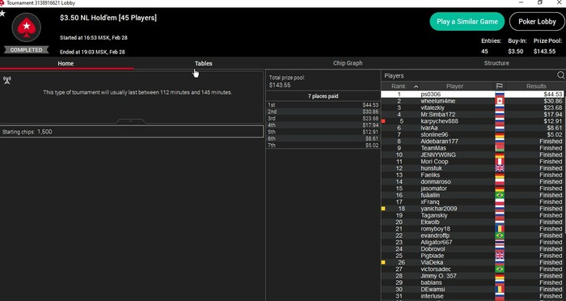Select player Jimmy O. 357 row
The height and width of the screenshot is (301, 566).
pos(472,276)
